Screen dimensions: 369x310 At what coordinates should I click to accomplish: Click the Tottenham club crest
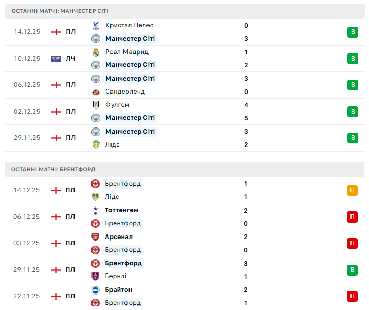tap(95, 210)
